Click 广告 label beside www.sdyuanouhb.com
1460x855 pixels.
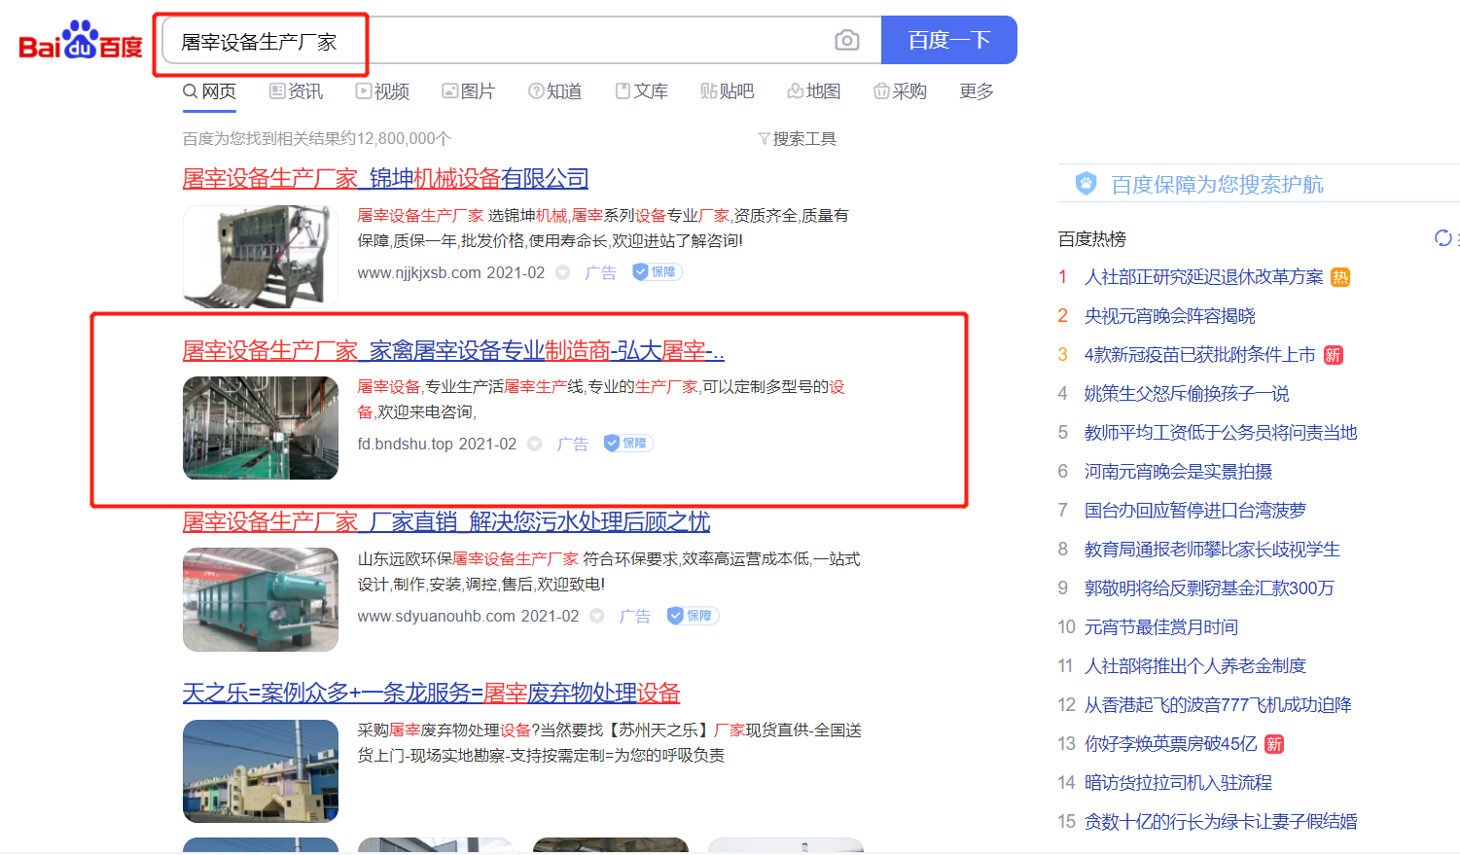[635, 617]
